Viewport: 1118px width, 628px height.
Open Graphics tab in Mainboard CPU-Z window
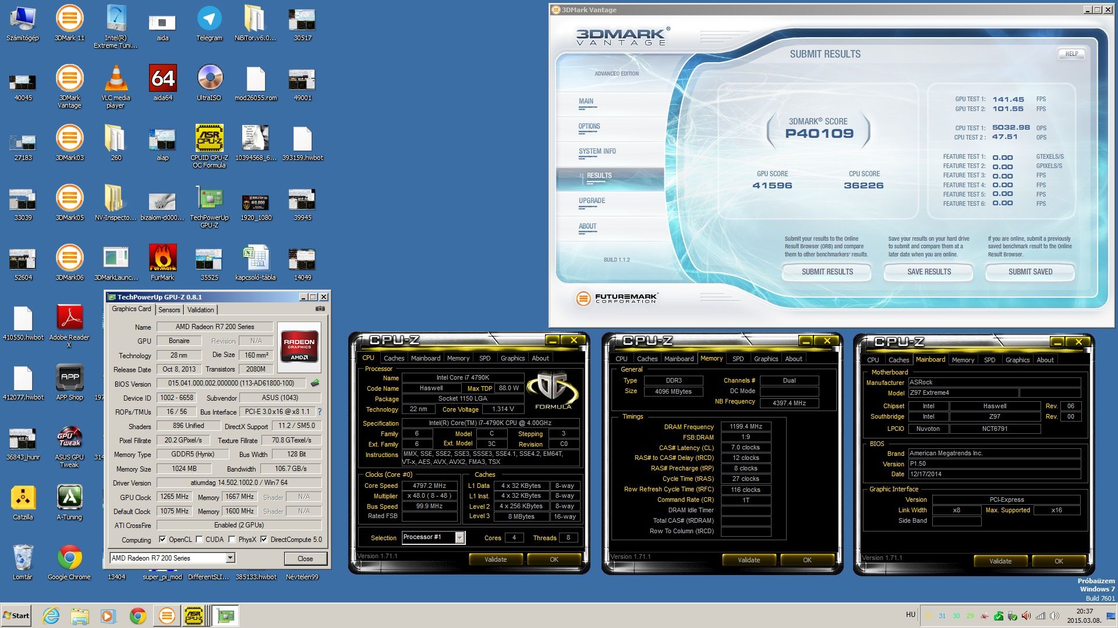click(1017, 360)
